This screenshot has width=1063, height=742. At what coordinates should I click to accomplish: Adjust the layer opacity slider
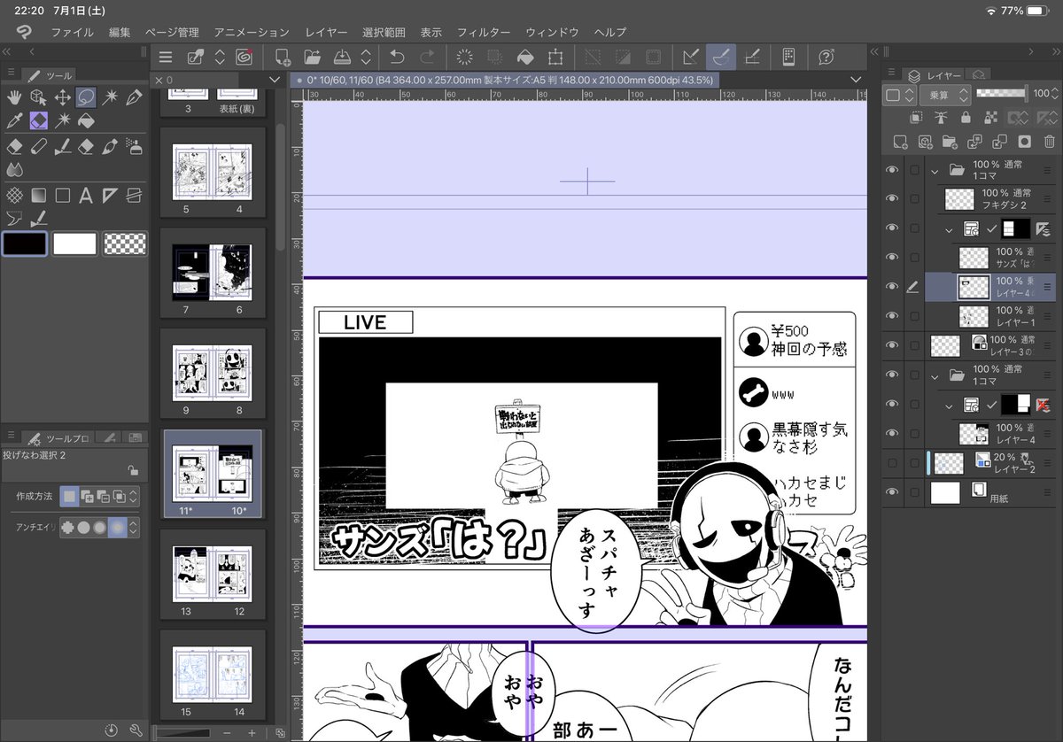coord(1002,93)
